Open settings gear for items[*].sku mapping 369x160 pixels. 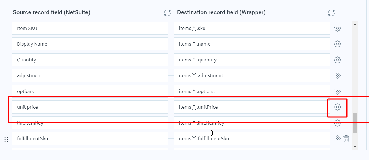click(337, 28)
